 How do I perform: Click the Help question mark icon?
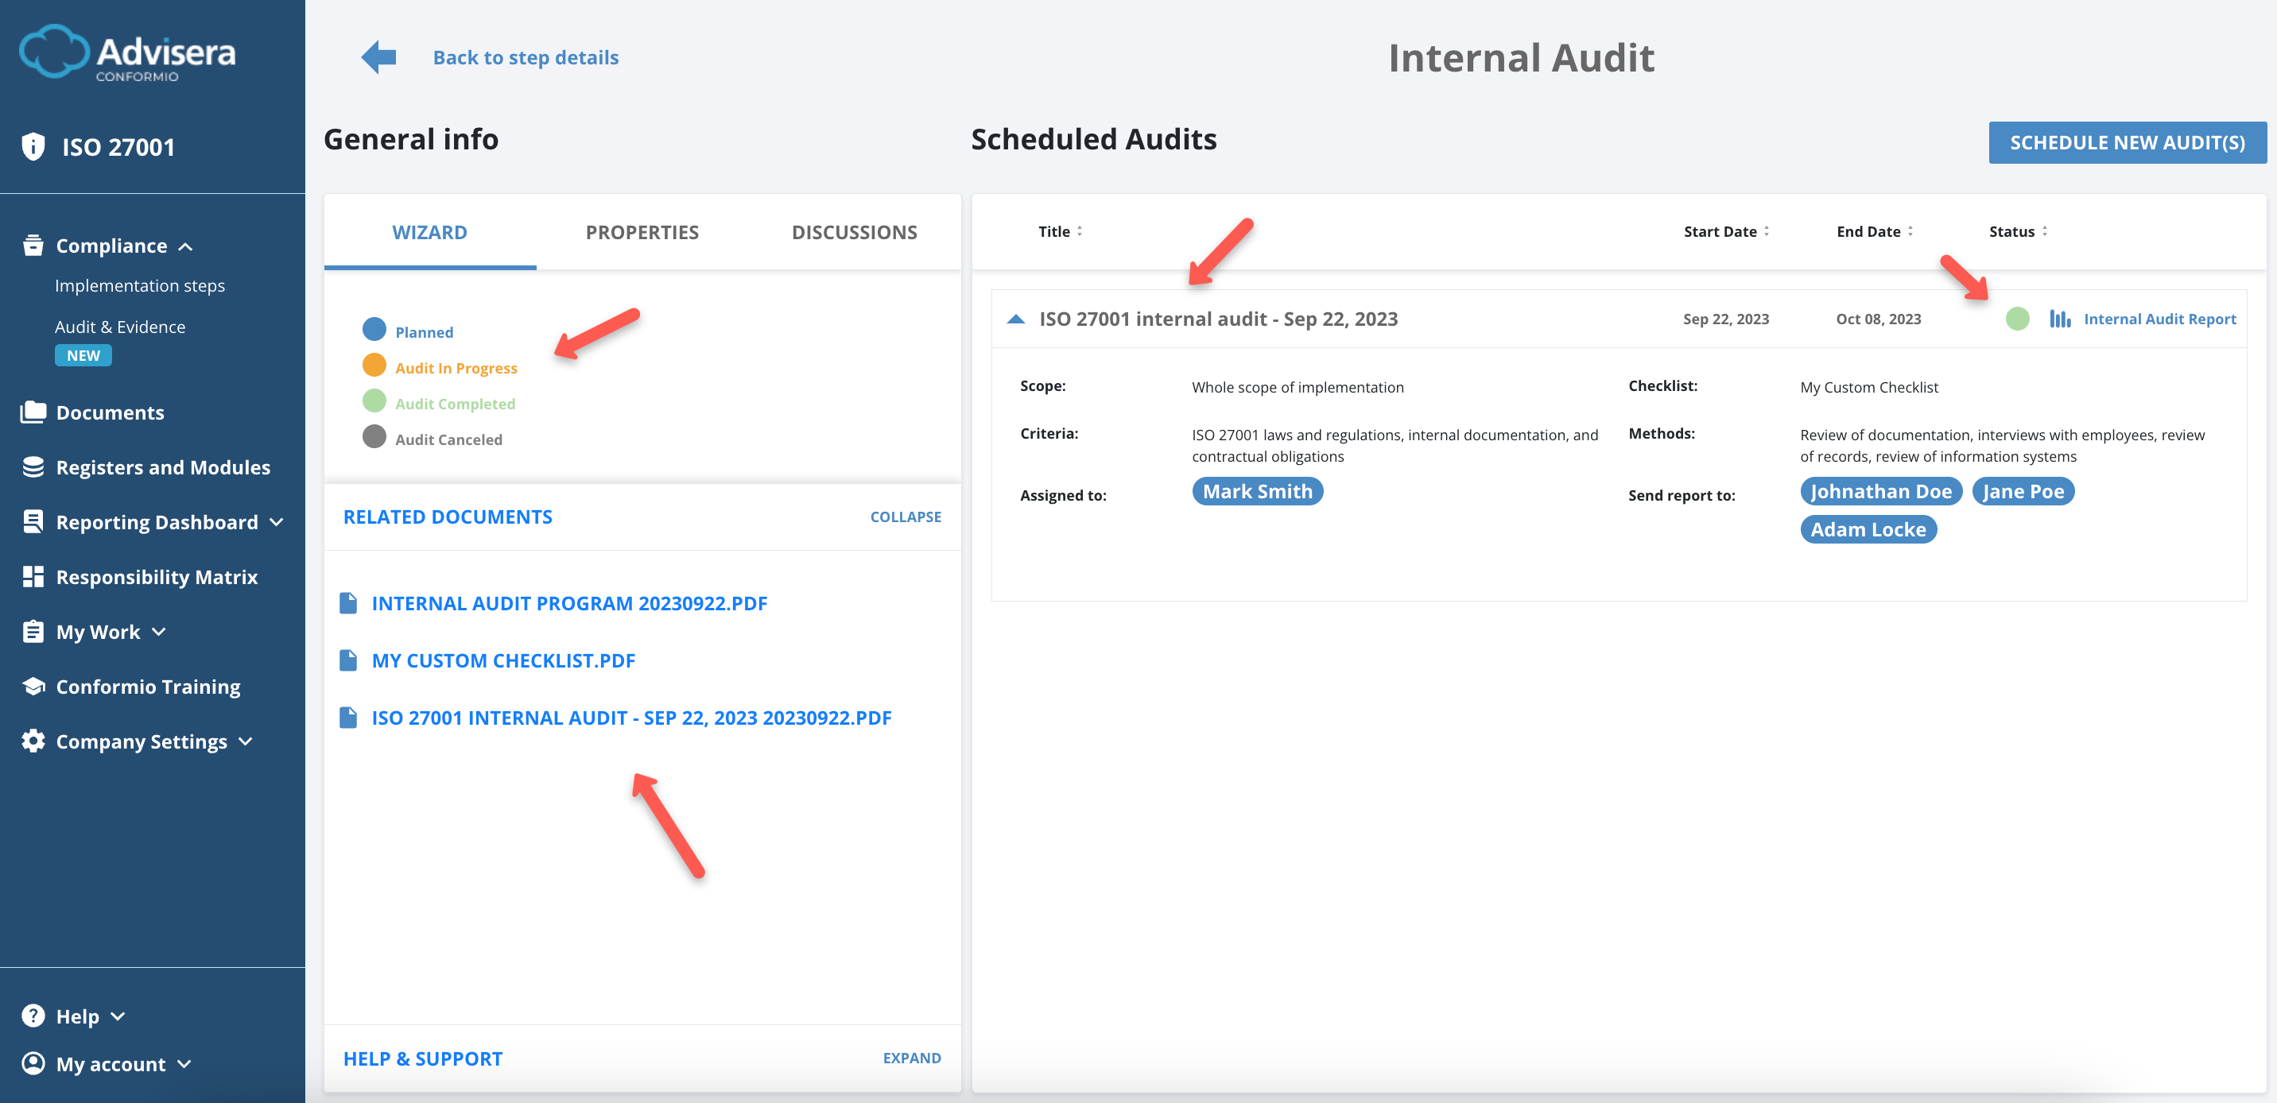click(x=33, y=1016)
